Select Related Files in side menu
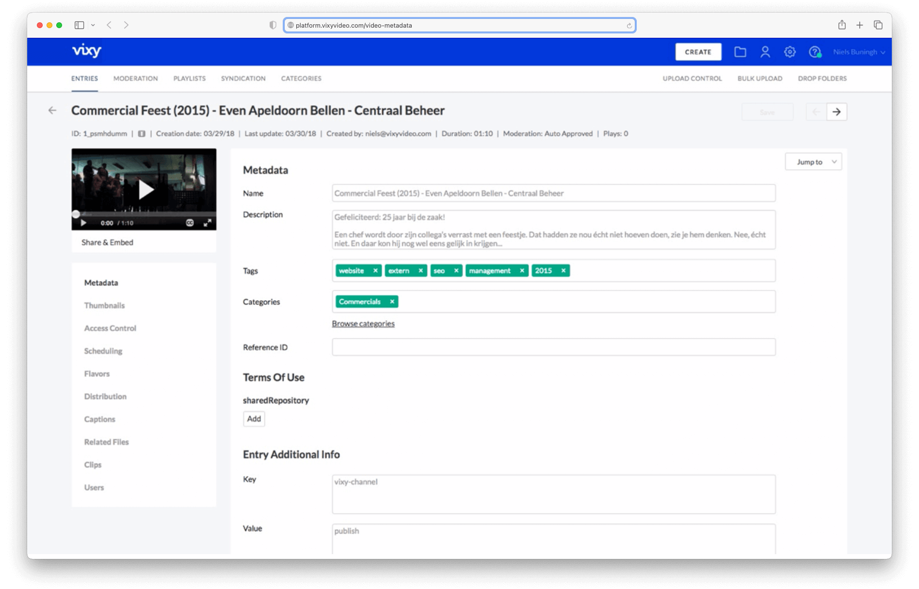919x589 pixels. click(x=106, y=442)
